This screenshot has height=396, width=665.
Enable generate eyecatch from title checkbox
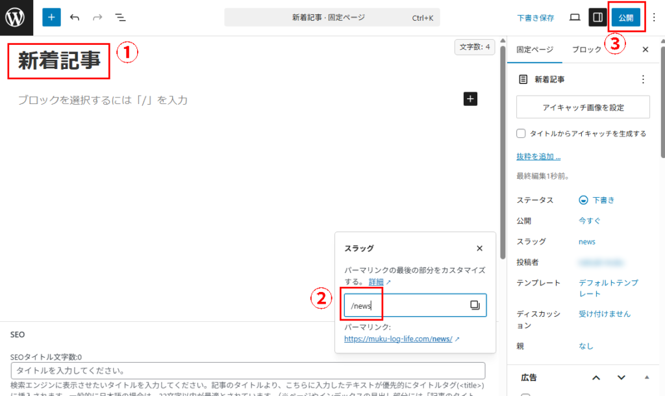pyautogui.click(x=521, y=133)
